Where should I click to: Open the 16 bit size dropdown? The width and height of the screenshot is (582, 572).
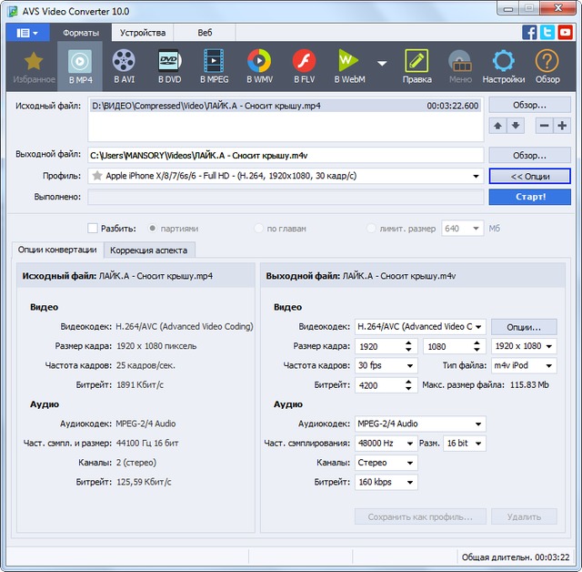[x=465, y=444]
